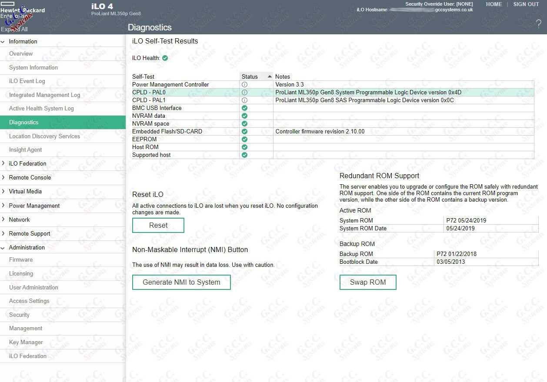547x382 pixels.
Task: Click EEPROM green status icon
Action: coord(244,140)
